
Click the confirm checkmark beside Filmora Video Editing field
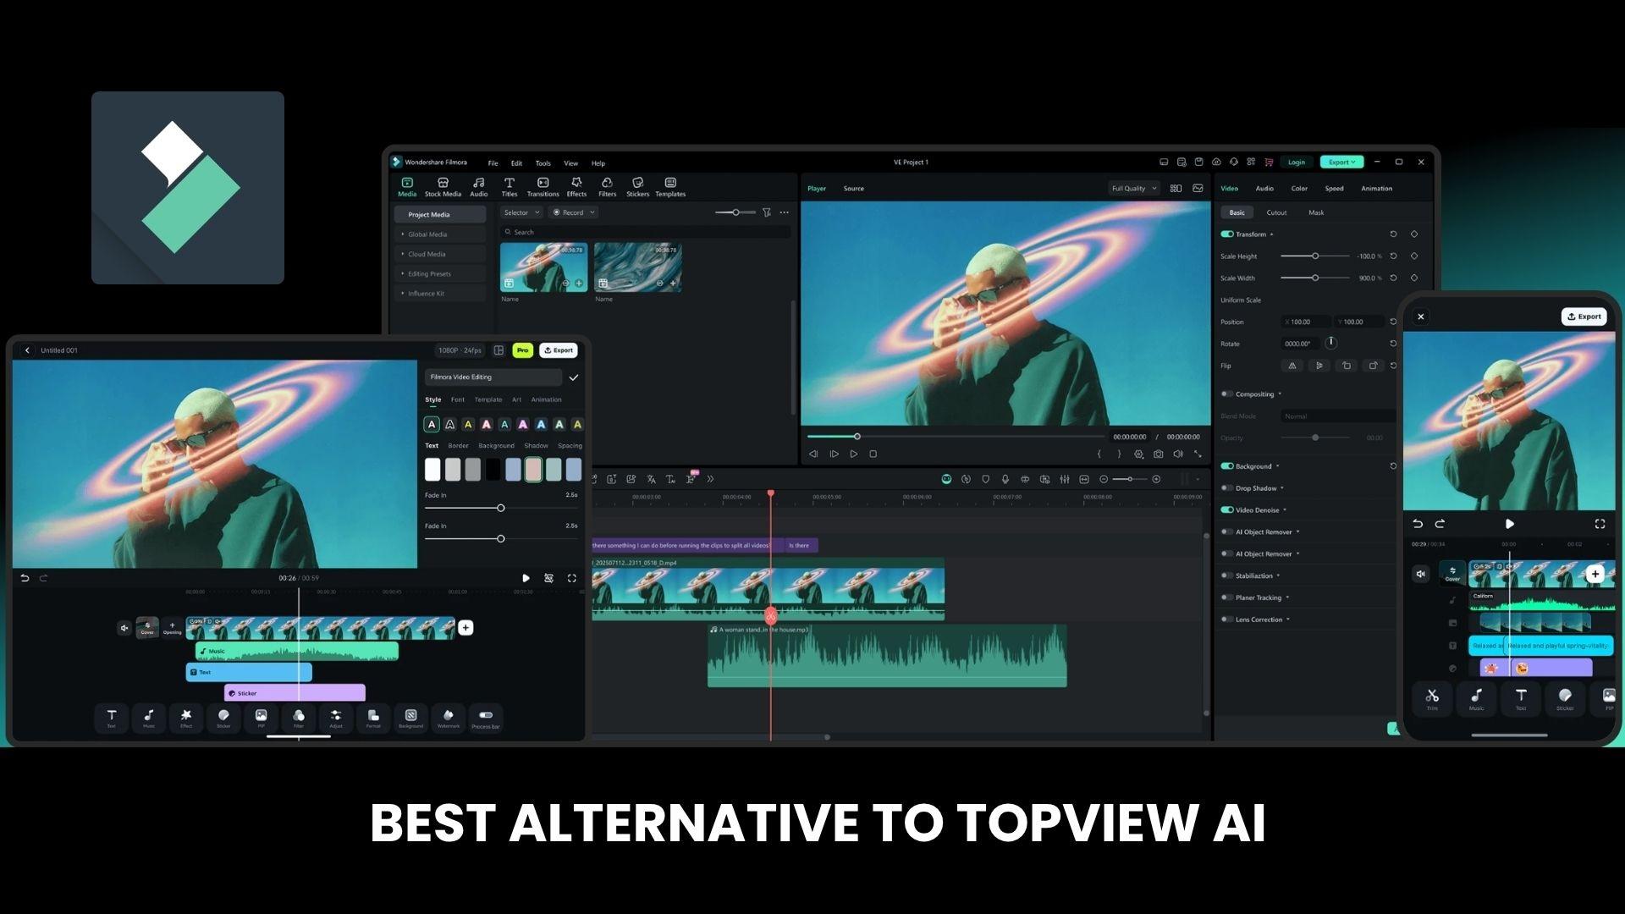[574, 377]
